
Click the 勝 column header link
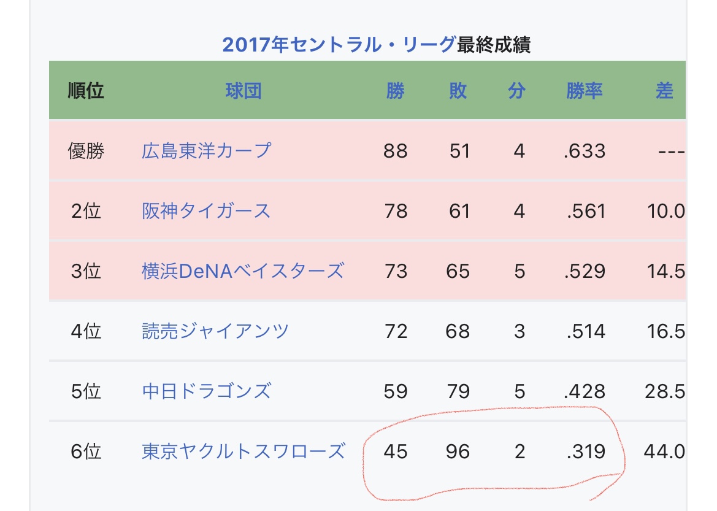pos(395,91)
